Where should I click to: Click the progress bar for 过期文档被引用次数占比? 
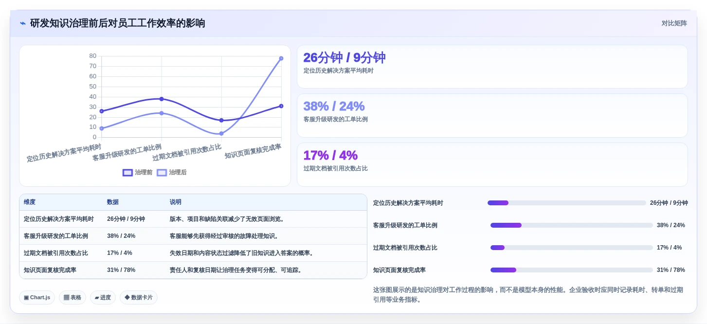[x=572, y=248]
